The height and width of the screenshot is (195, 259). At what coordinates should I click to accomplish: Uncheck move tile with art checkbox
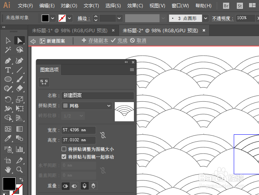pyautogui.click(x=64, y=157)
